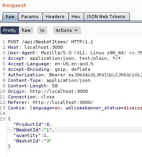Click the Connection: close header line
The width and height of the screenshot is (142, 157).
[31, 97]
